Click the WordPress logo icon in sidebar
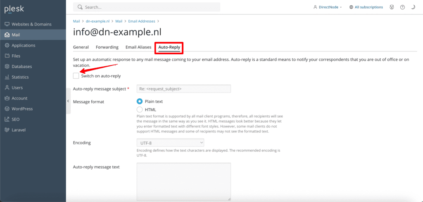423x202 pixels. pos(7,109)
